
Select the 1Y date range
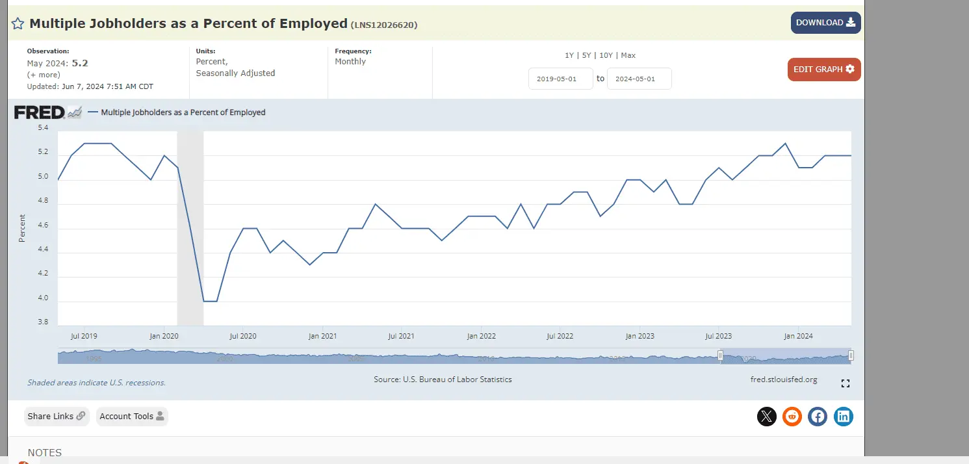[569, 55]
